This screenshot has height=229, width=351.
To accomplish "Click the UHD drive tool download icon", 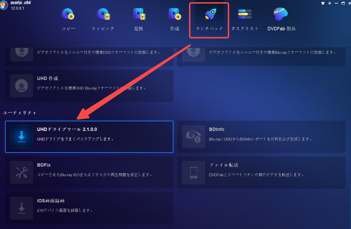I will click(21, 137).
